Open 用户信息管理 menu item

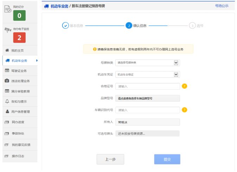pyautogui.click(x=20, y=112)
